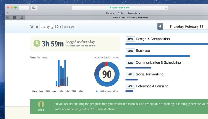Click the Paul J. Meyer quote text

tap(131, 106)
